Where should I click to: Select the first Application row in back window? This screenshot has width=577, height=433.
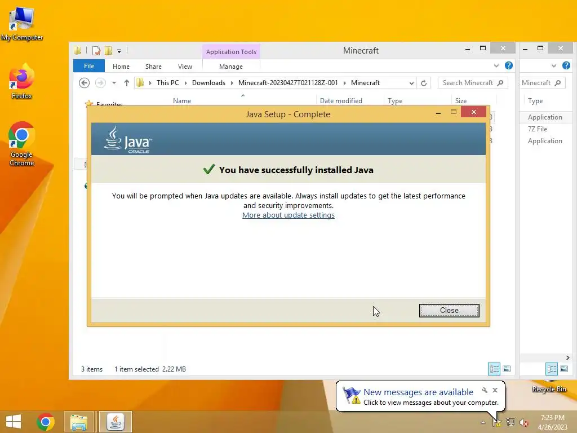pyautogui.click(x=545, y=117)
